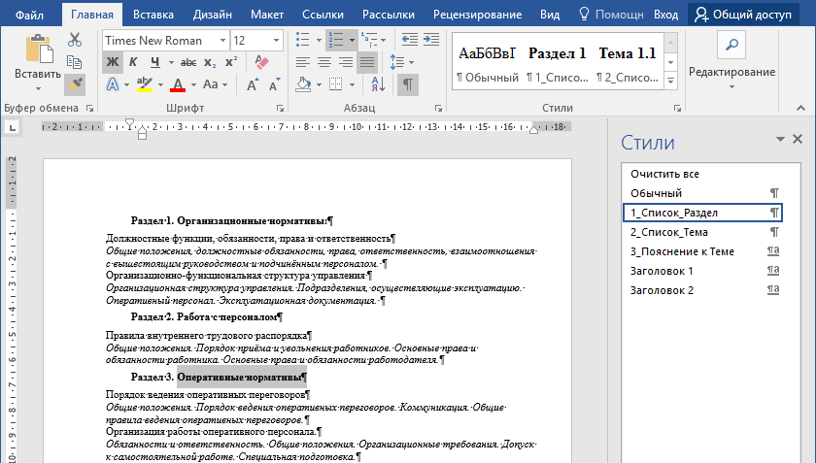The image size is (816, 463).
Task: Toggle Italic formatting
Action: pyautogui.click(x=132, y=62)
